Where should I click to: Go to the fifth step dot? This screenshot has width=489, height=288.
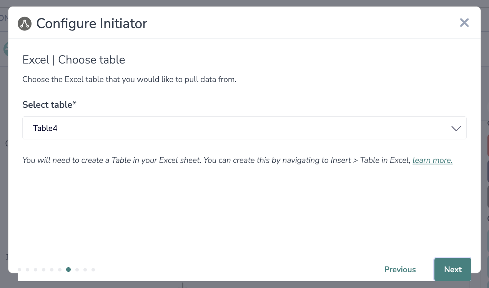tap(52, 270)
